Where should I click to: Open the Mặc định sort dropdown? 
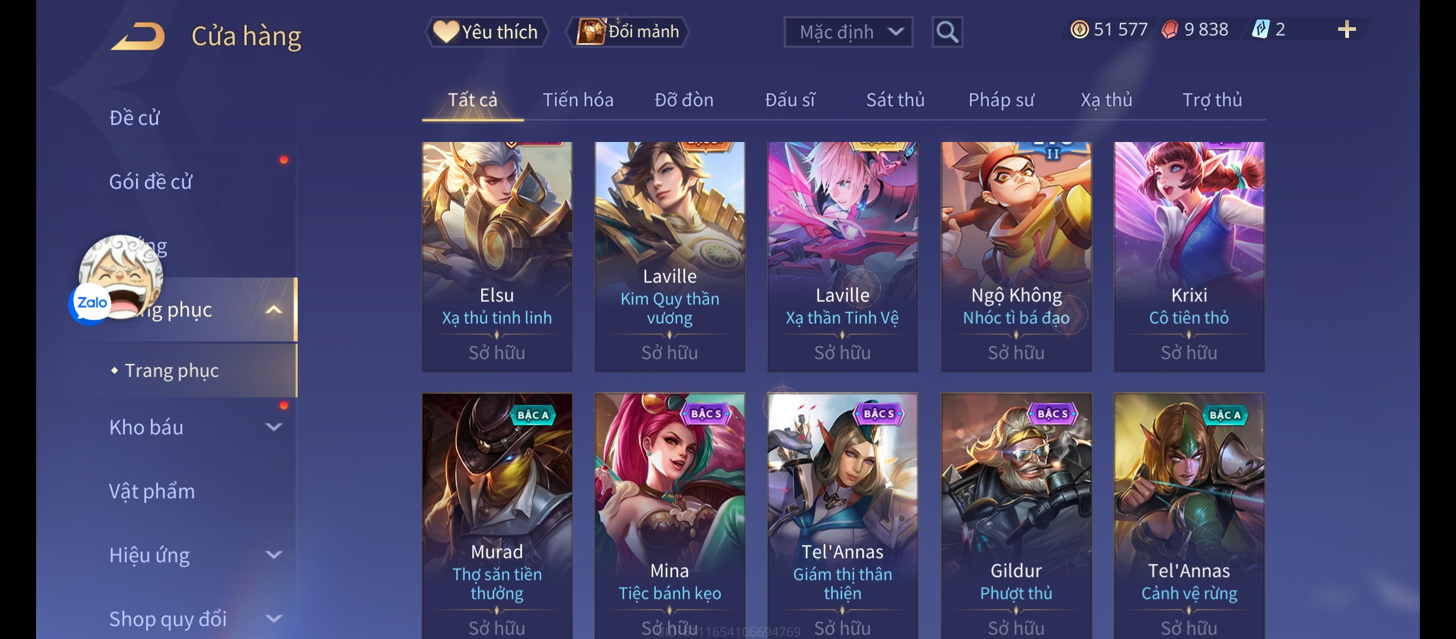848,32
